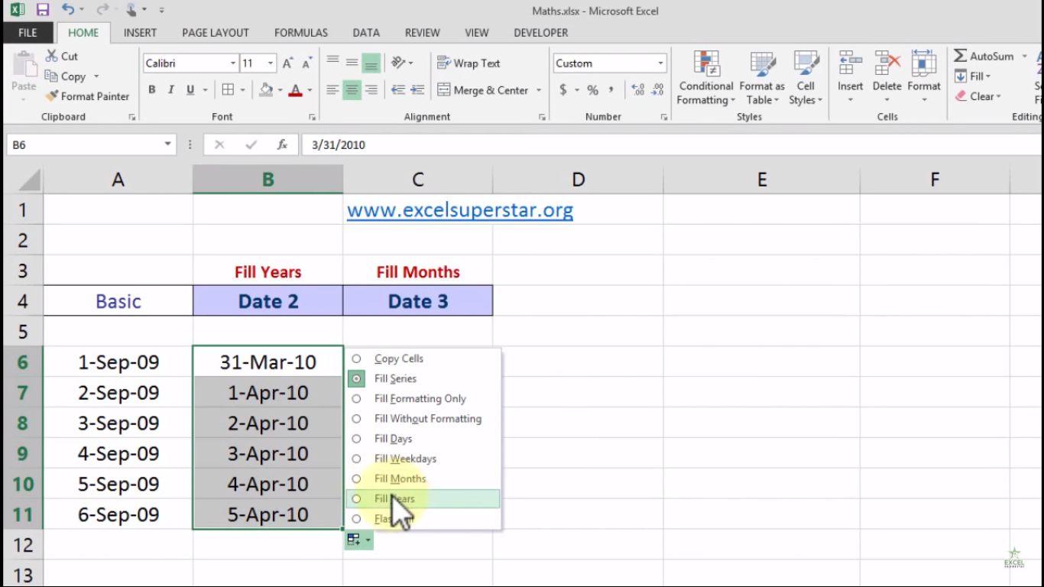Viewport: 1044px width, 587px height.
Task: Click Decrease Indent icon
Action: click(x=398, y=89)
